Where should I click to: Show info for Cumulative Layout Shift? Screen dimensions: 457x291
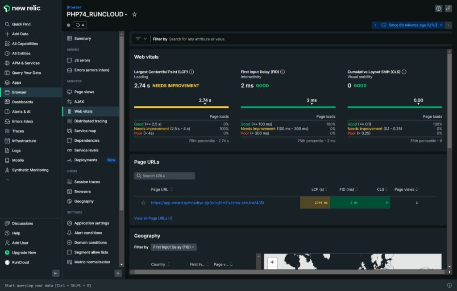(404, 72)
